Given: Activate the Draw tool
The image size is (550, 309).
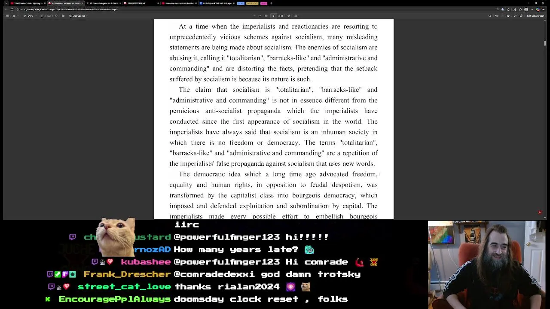Looking at the screenshot, I should 29,16.
